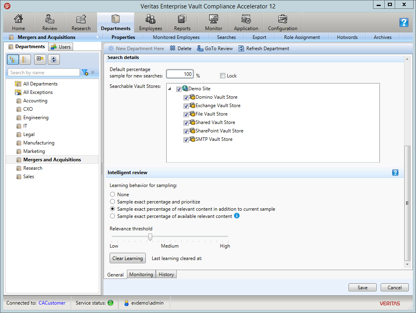Open the Configuration ribbon icon
This screenshot has height=313, width=416.
coord(283,22)
